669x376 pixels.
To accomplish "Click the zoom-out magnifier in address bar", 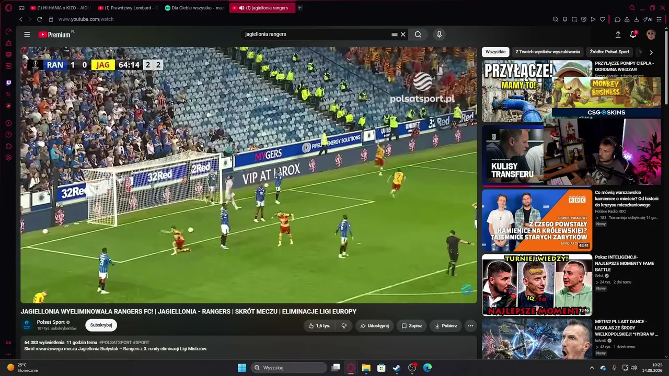I will pyautogui.click(x=556, y=19).
